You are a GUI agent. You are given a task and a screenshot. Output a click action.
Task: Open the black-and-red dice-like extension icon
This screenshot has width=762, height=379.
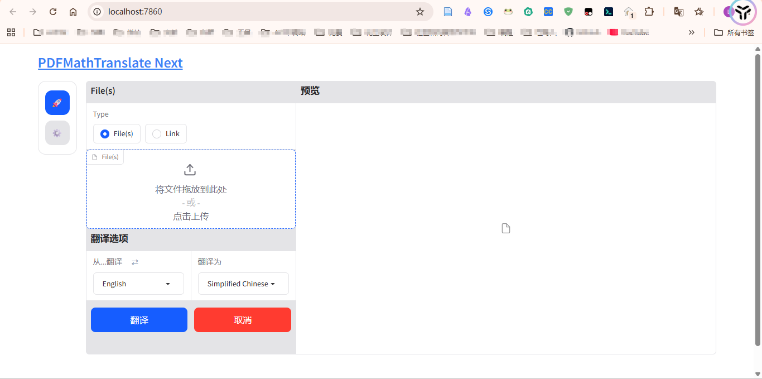pyautogui.click(x=589, y=12)
